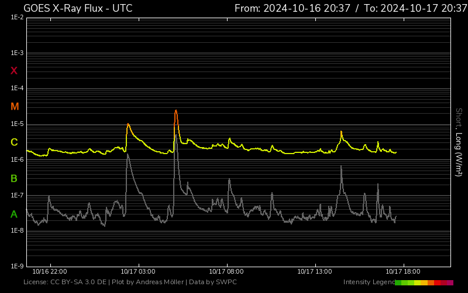
Task: Click the intensity legend color bar
Action: tap(424, 282)
